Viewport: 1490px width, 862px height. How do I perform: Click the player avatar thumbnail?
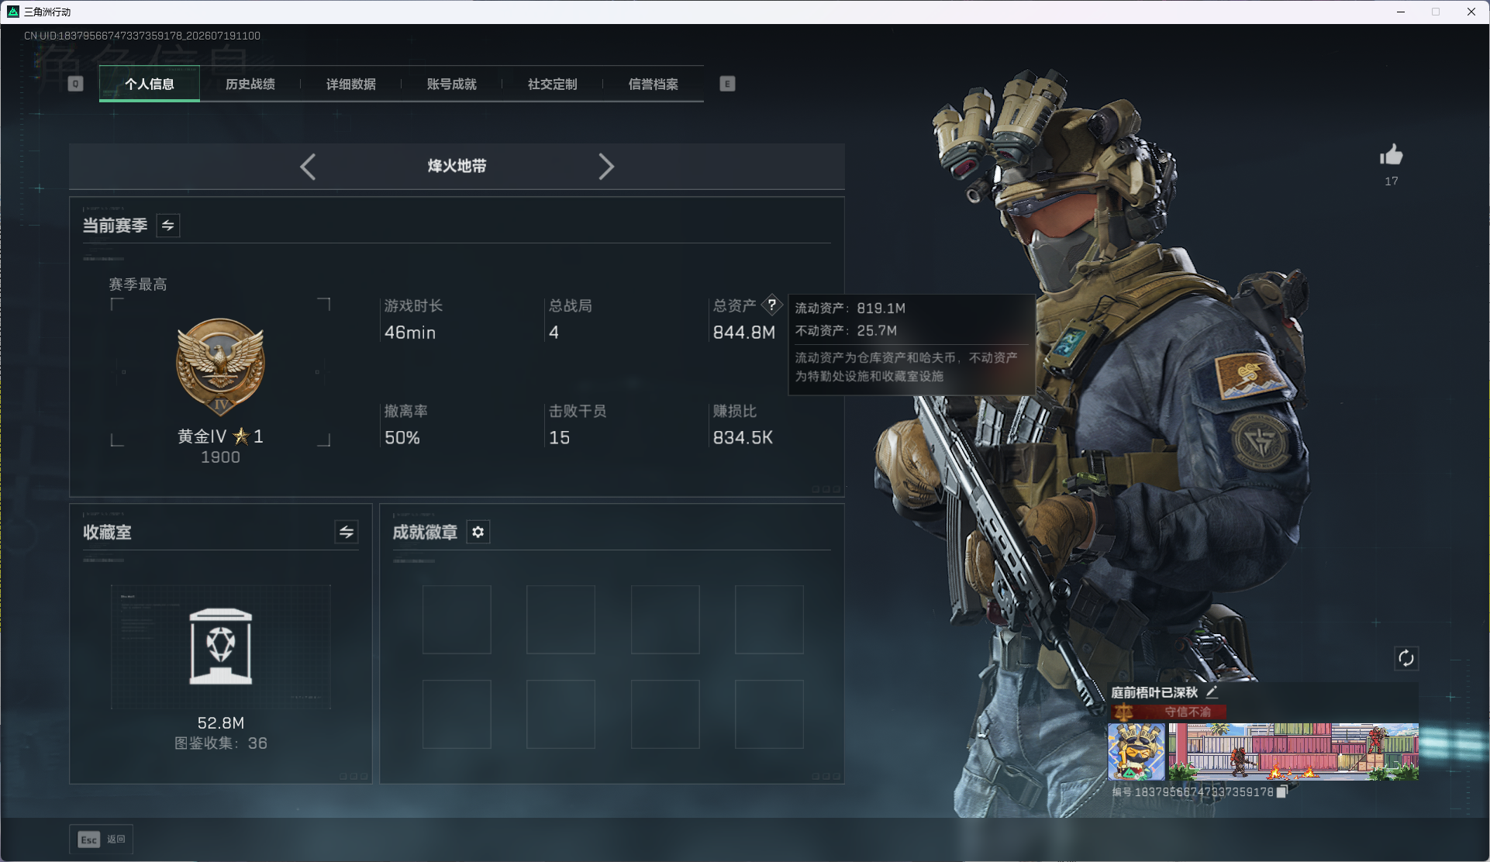(x=1136, y=752)
